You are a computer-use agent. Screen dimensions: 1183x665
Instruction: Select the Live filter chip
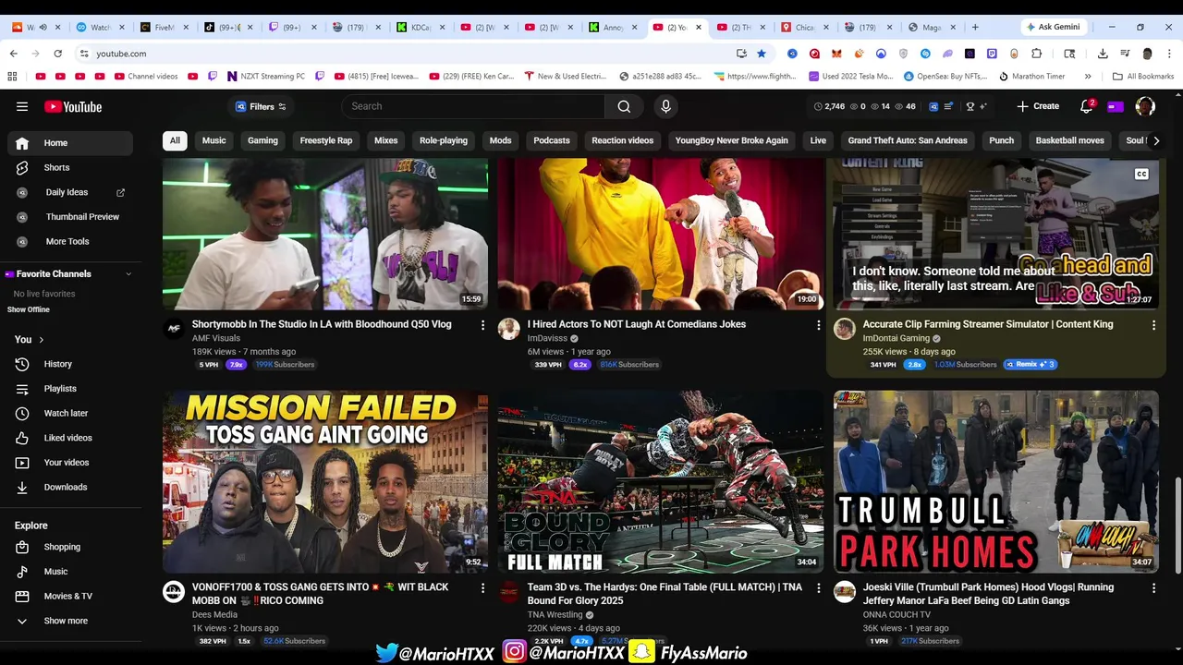click(x=818, y=140)
